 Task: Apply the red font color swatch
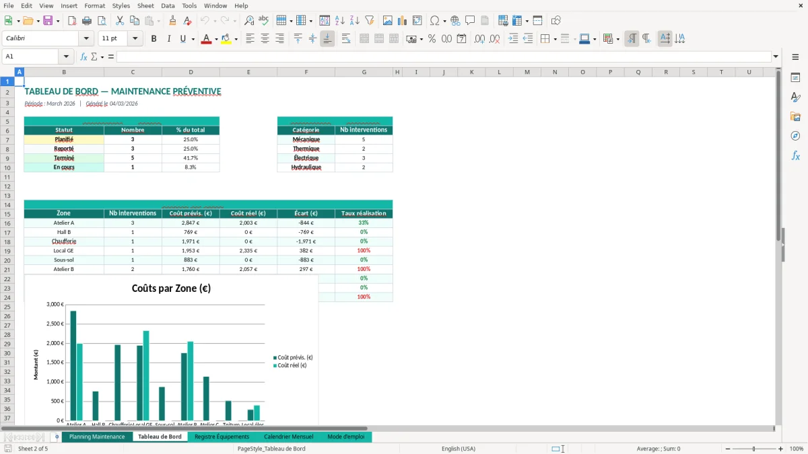206,39
